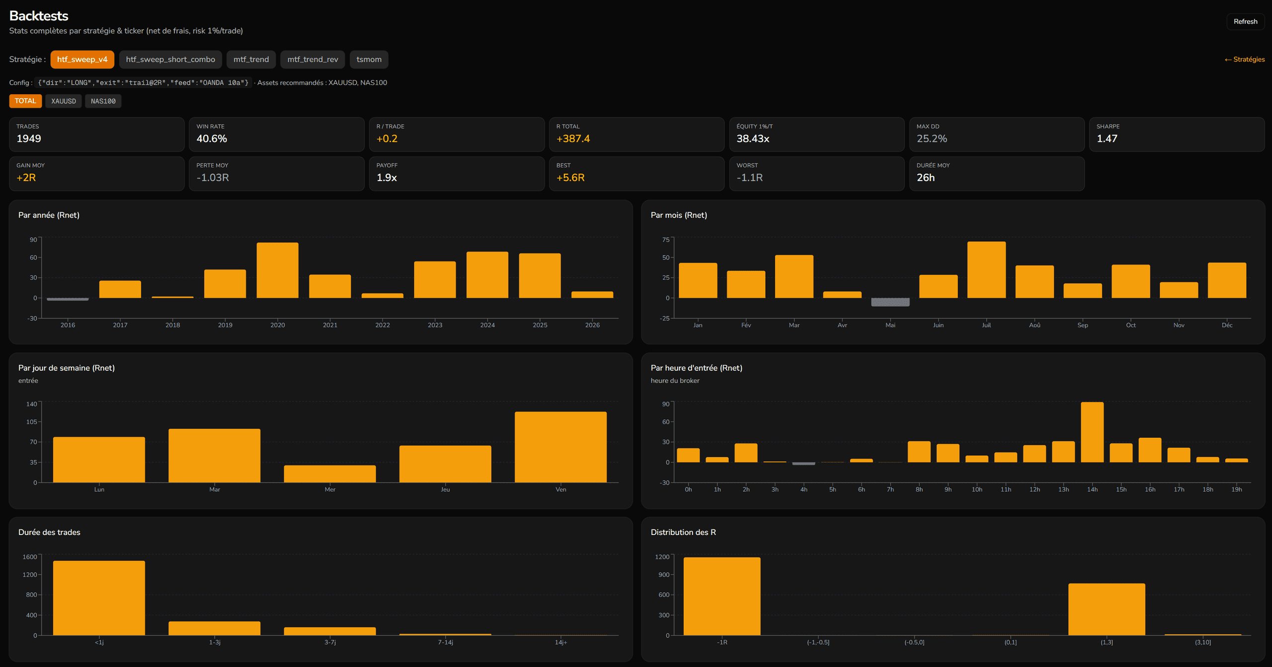Filter stats by XAUUSD ticker
The height and width of the screenshot is (667, 1272).
(x=64, y=101)
